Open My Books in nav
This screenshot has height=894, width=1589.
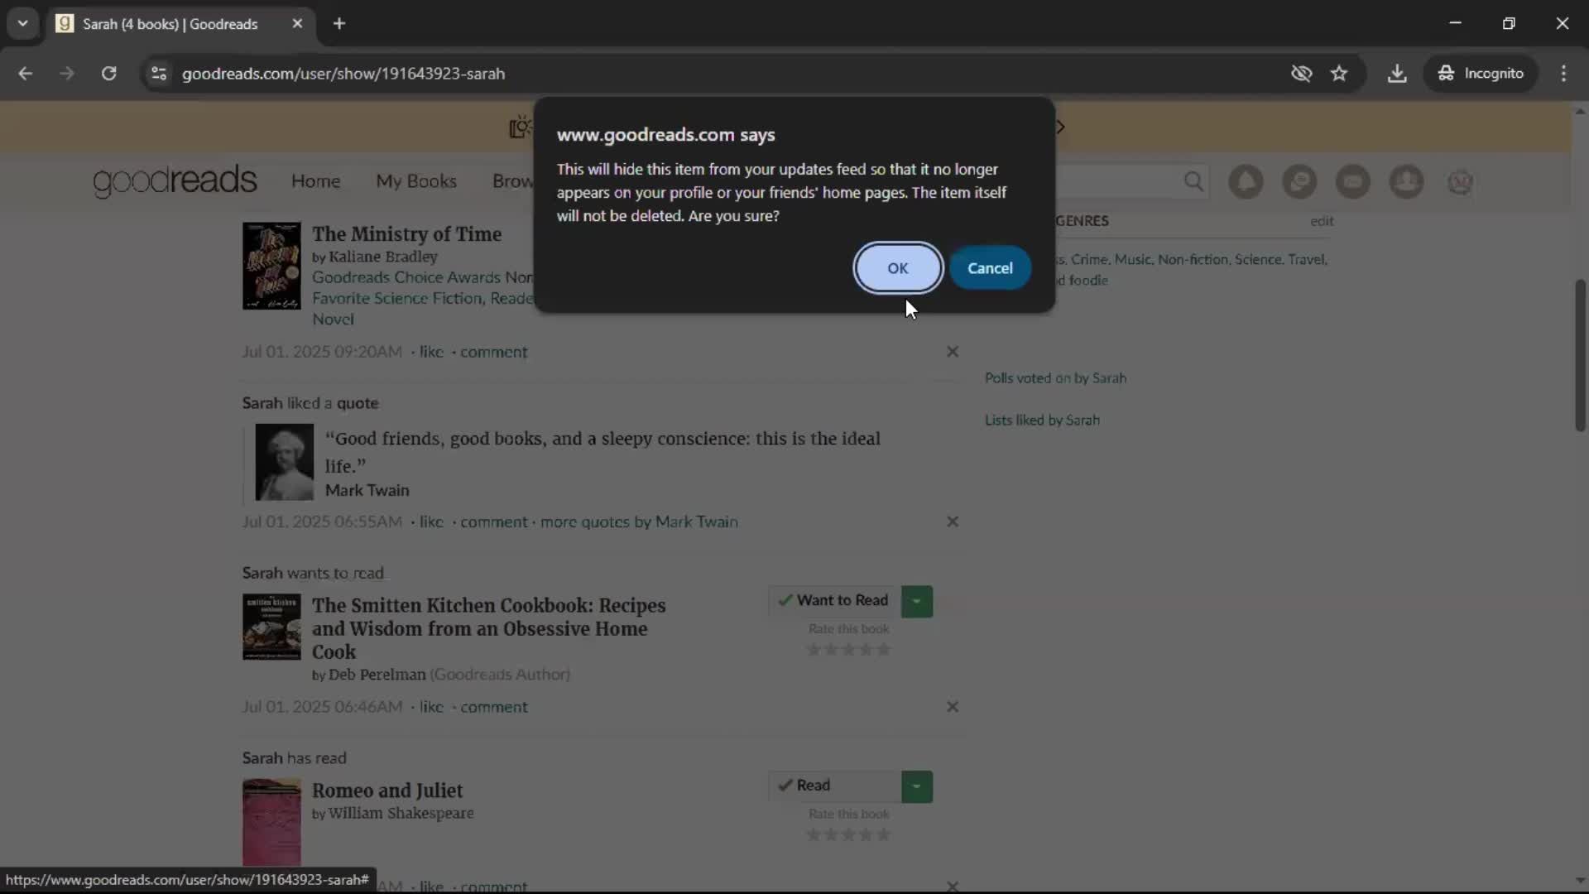tap(416, 181)
